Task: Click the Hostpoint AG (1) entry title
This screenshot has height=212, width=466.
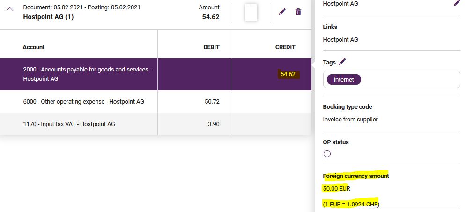Action: pos(48,17)
